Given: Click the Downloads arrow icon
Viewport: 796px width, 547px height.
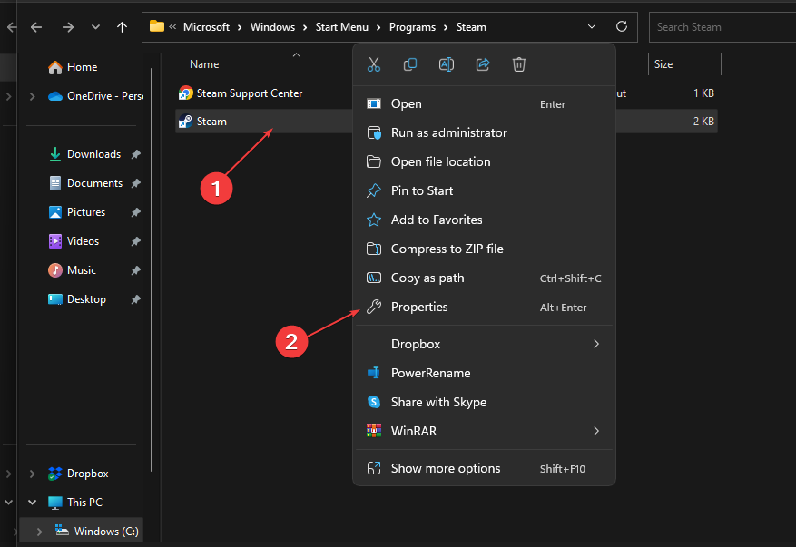Looking at the screenshot, I should click(x=54, y=154).
